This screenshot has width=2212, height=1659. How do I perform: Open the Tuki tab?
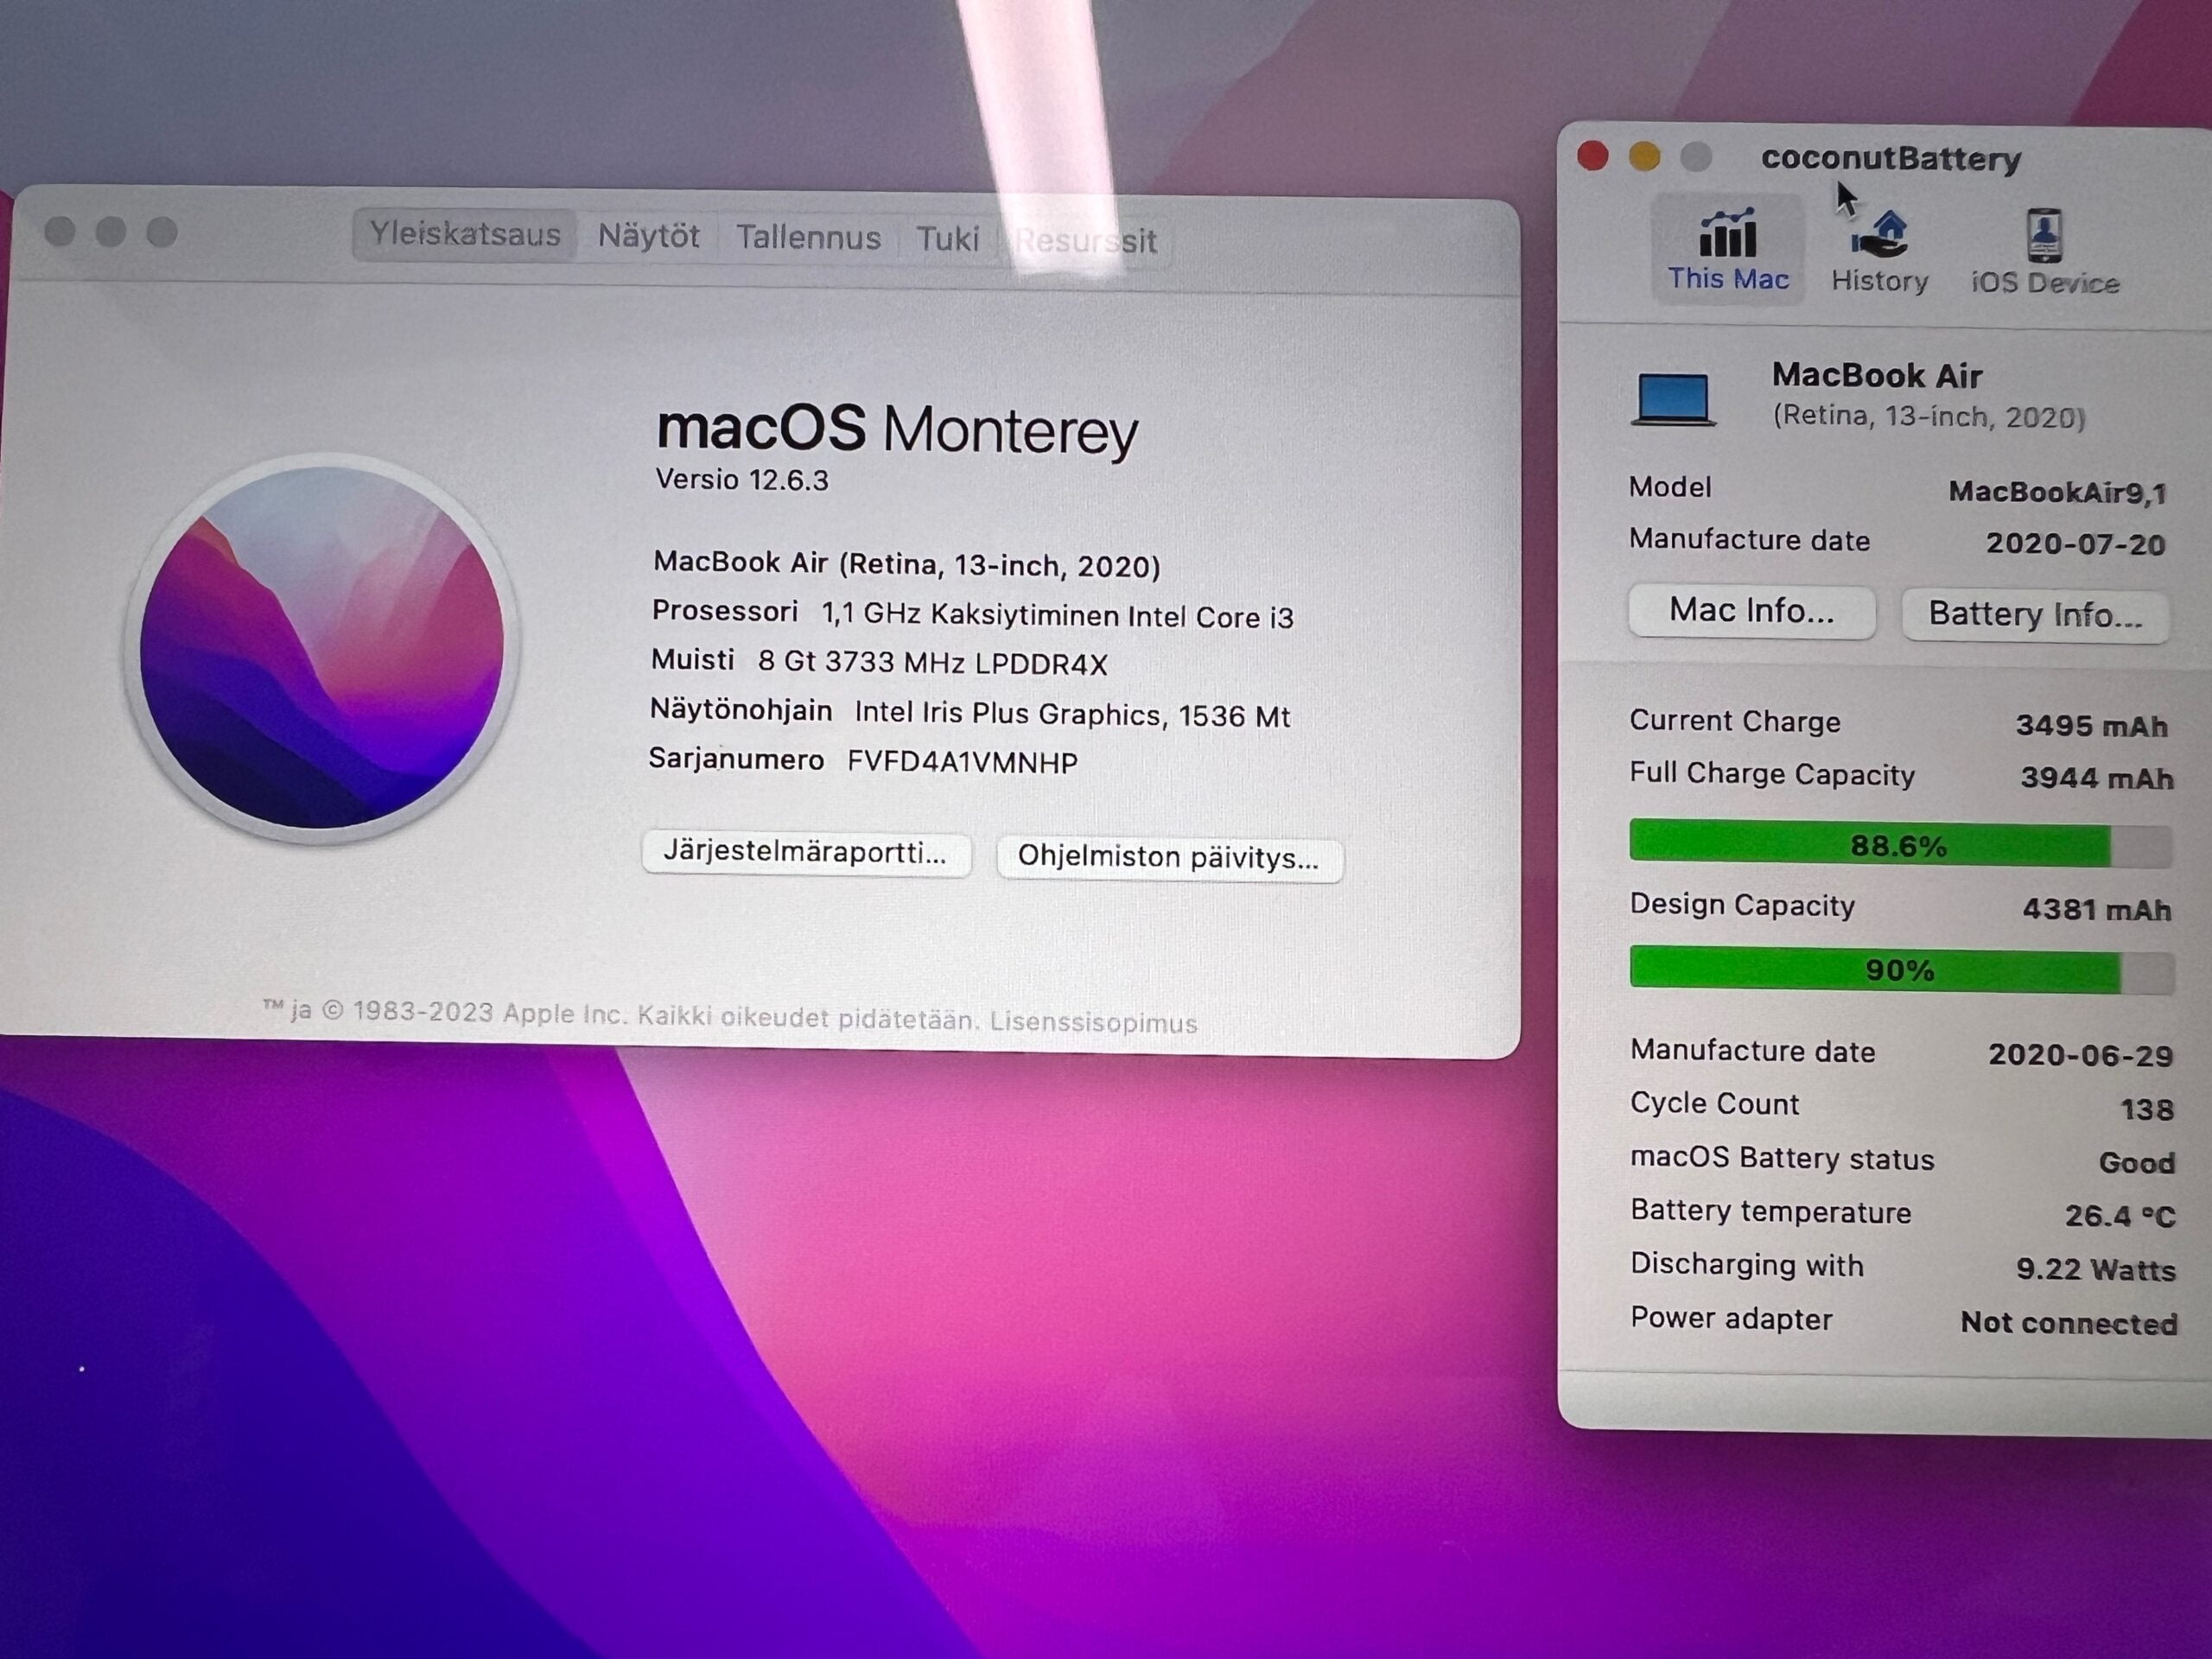click(947, 239)
